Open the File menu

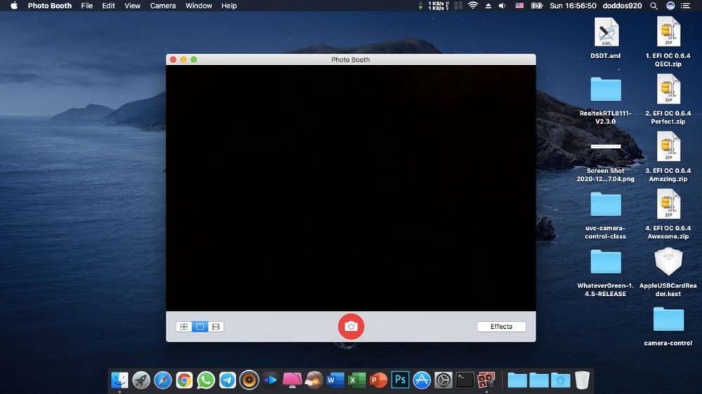(87, 6)
